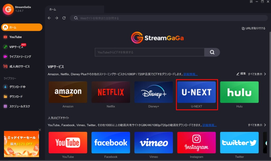Focus the YouTube video search box
Viewport: 271px width, 161px height.
pyautogui.click(x=150, y=52)
